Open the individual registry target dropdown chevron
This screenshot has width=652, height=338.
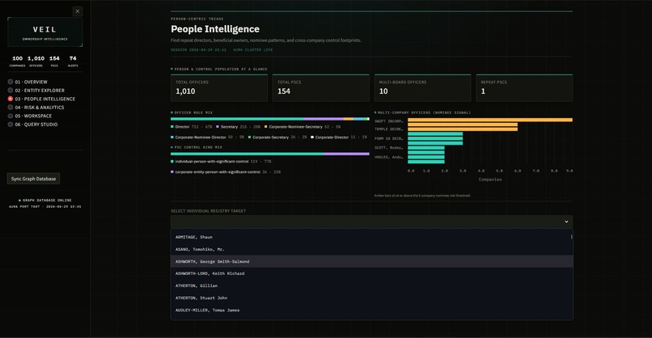[x=566, y=222]
